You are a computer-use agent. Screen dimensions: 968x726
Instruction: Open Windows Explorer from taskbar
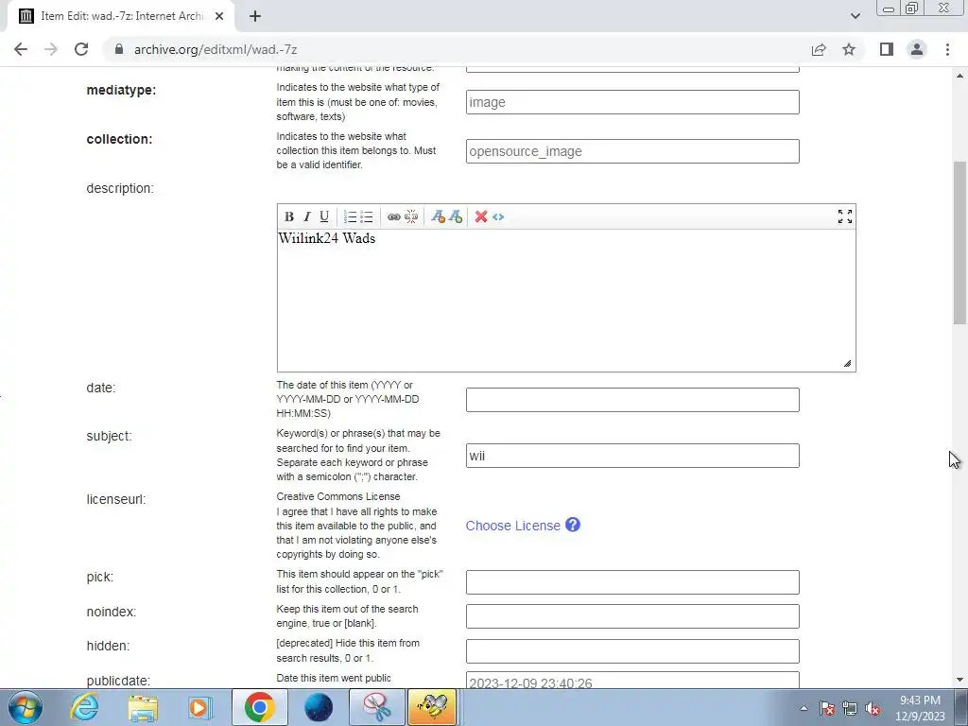point(144,707)
